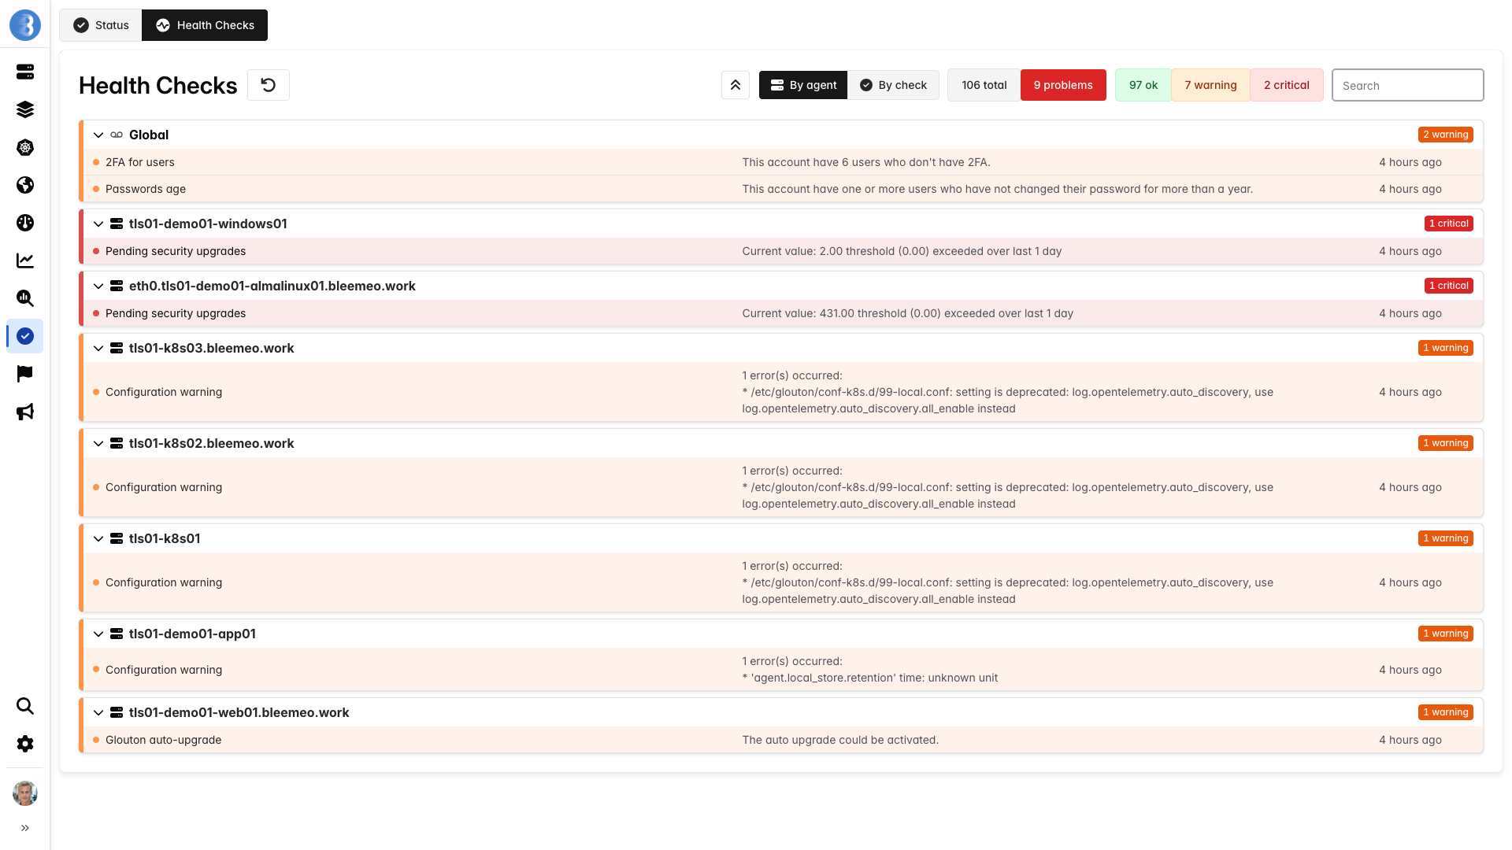
Task: Collapse the tls01-k8s02.bleemeo.work group chevron
Action: click(98, 443)
